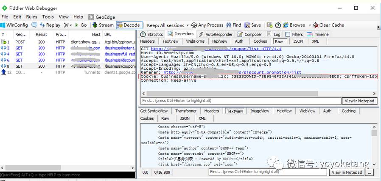
Task: Switch to the Composer tab
Action: click(250, 34)
